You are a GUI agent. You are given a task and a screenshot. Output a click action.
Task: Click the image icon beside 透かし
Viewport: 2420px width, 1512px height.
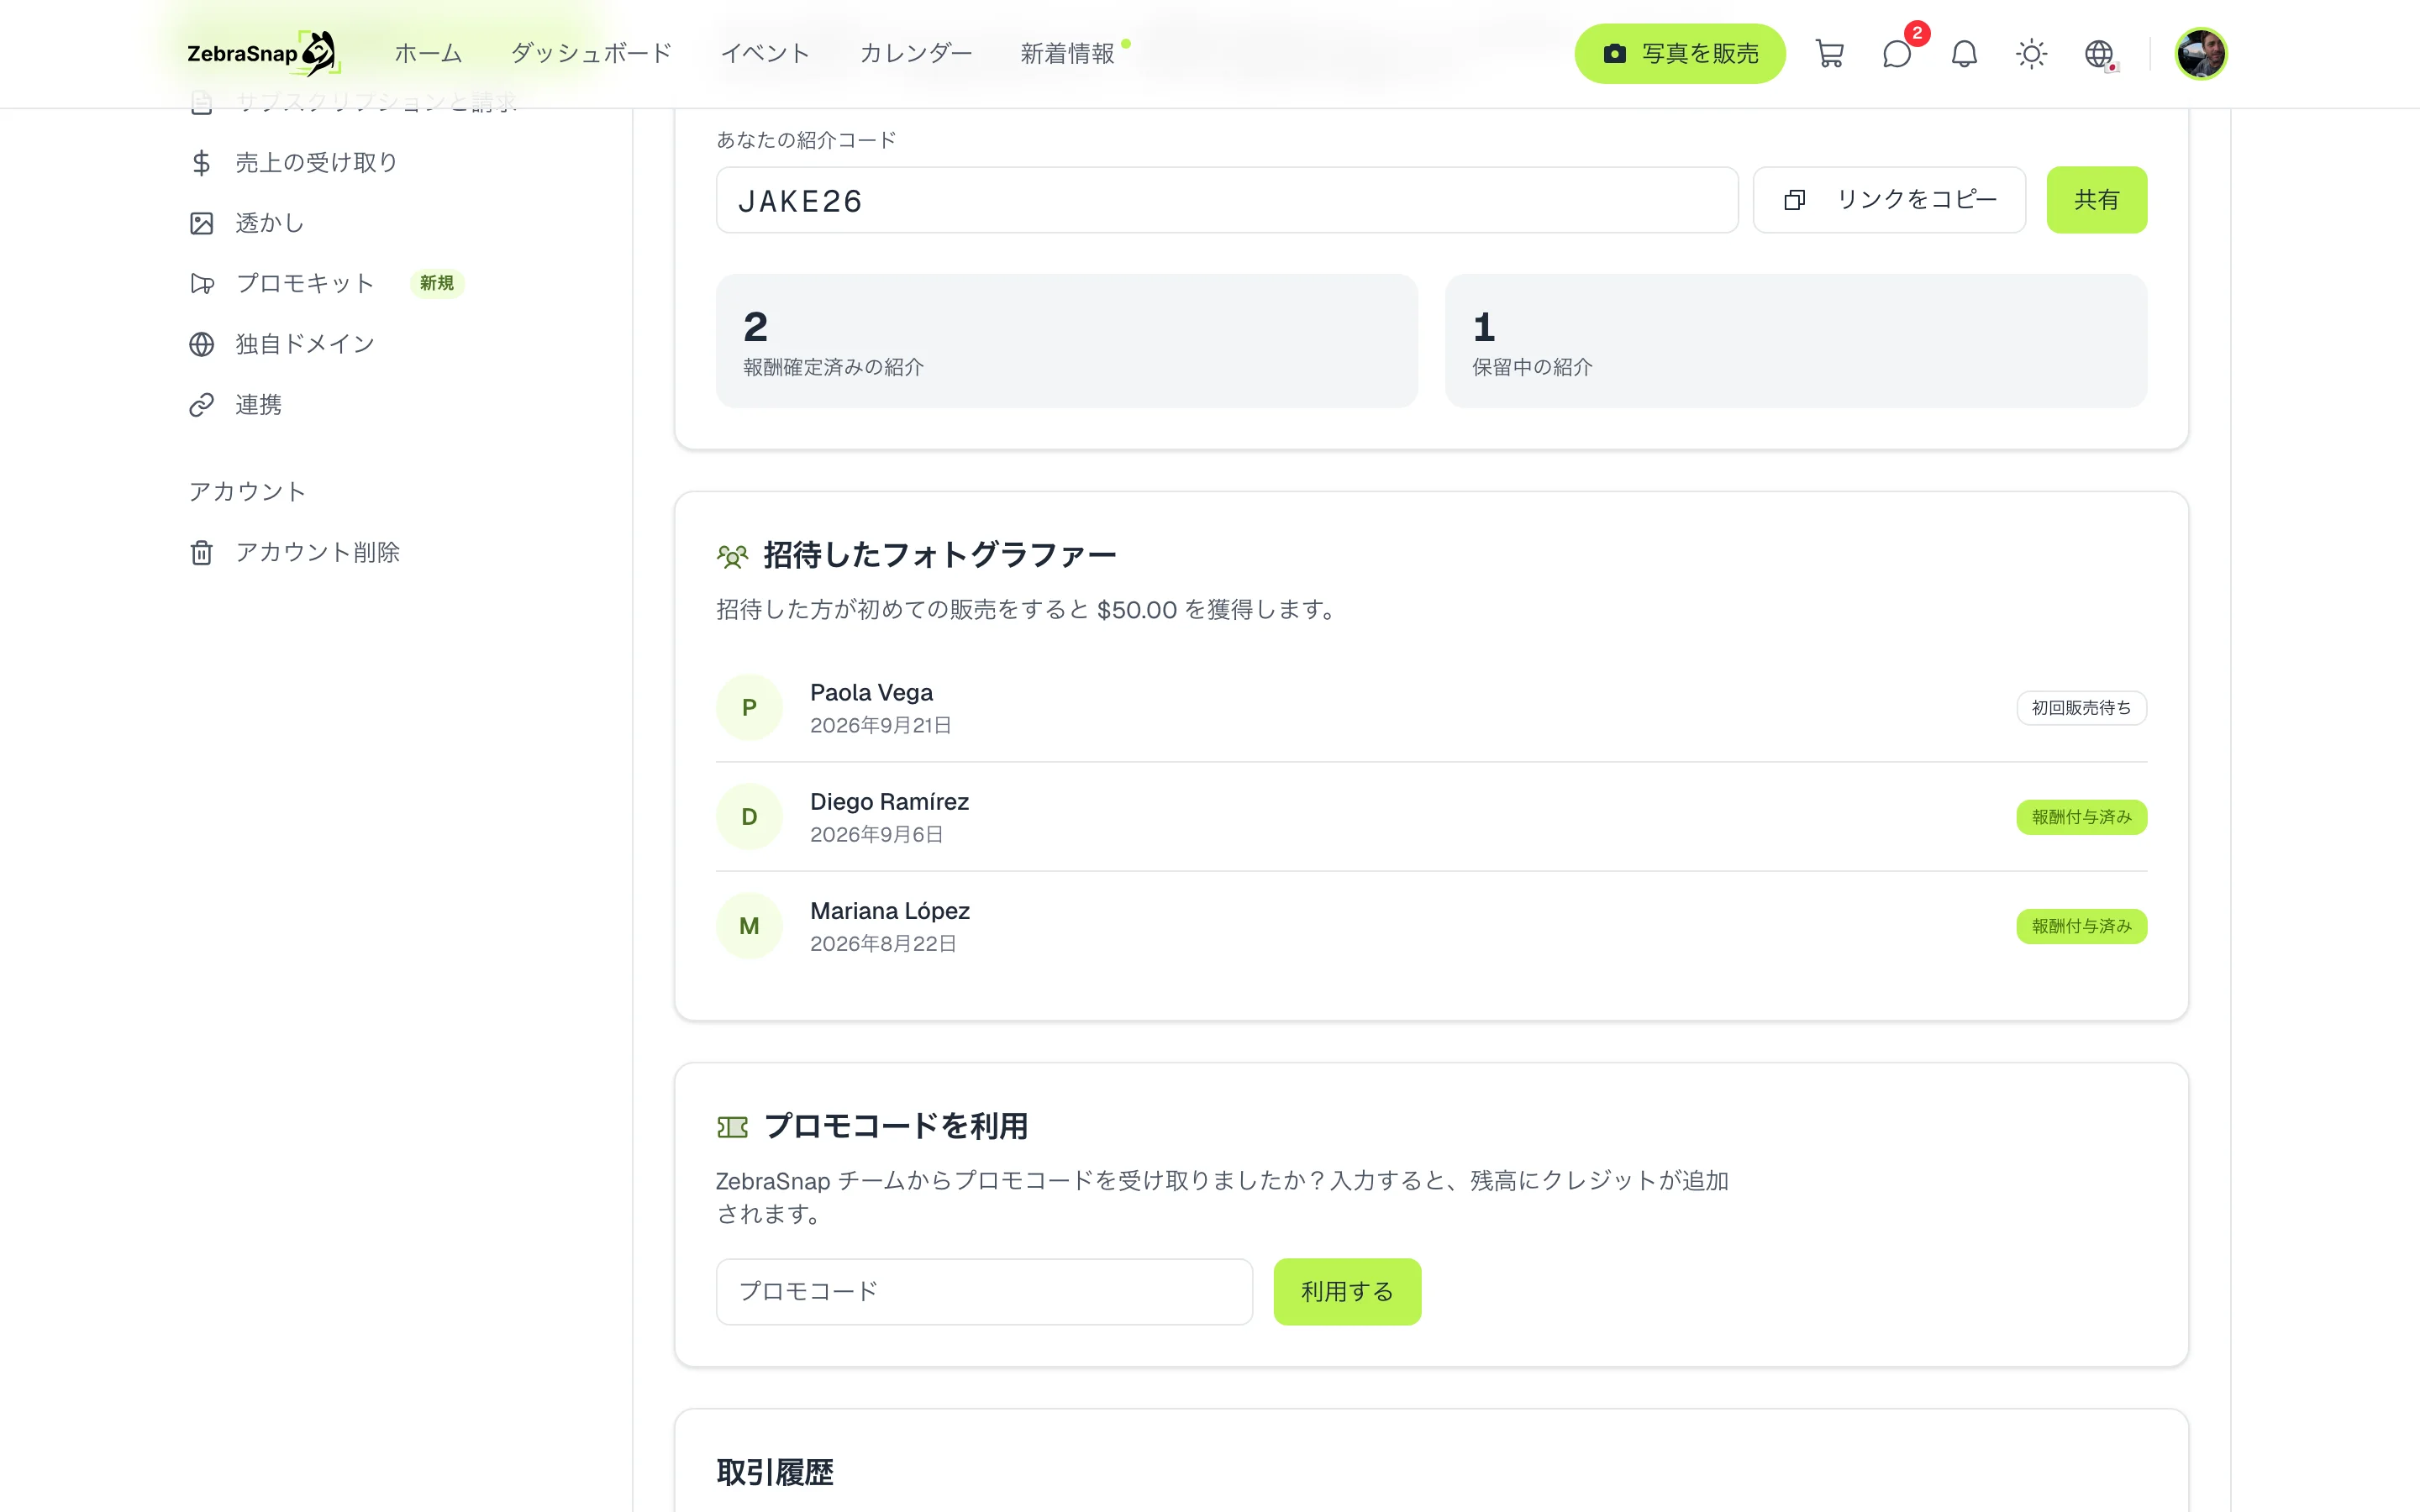(201, 223)
